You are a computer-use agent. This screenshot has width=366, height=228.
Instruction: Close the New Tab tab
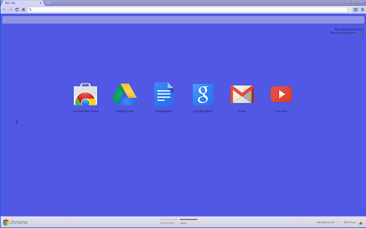[41, 3]
